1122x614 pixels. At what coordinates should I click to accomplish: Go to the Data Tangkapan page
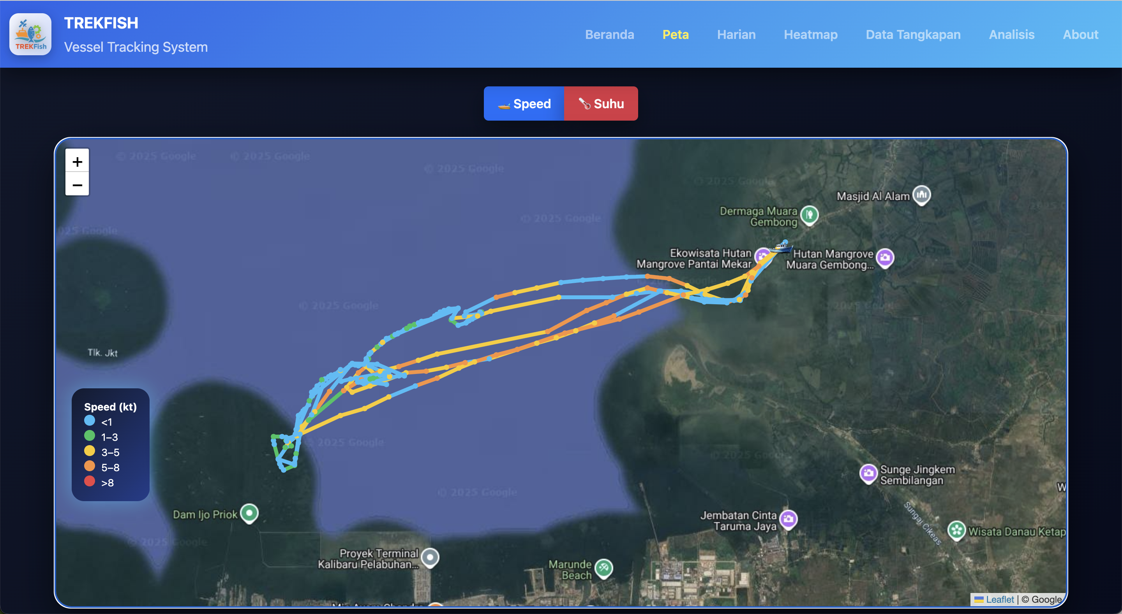[913, 34]
